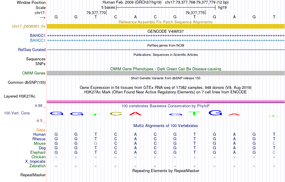The image size is (285, 182).
Task: Click the Rhesus species label
Action: 39,139
